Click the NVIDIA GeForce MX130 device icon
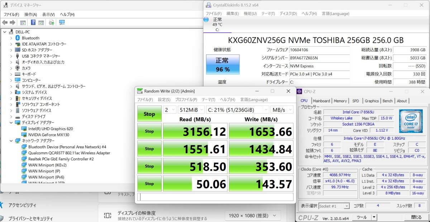Screen dimensions: 430x222 click(x=24, y=135)
